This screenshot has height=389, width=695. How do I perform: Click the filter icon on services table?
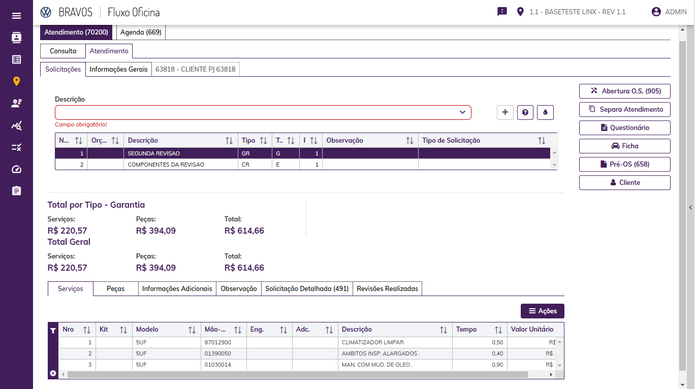coord(53,330)
